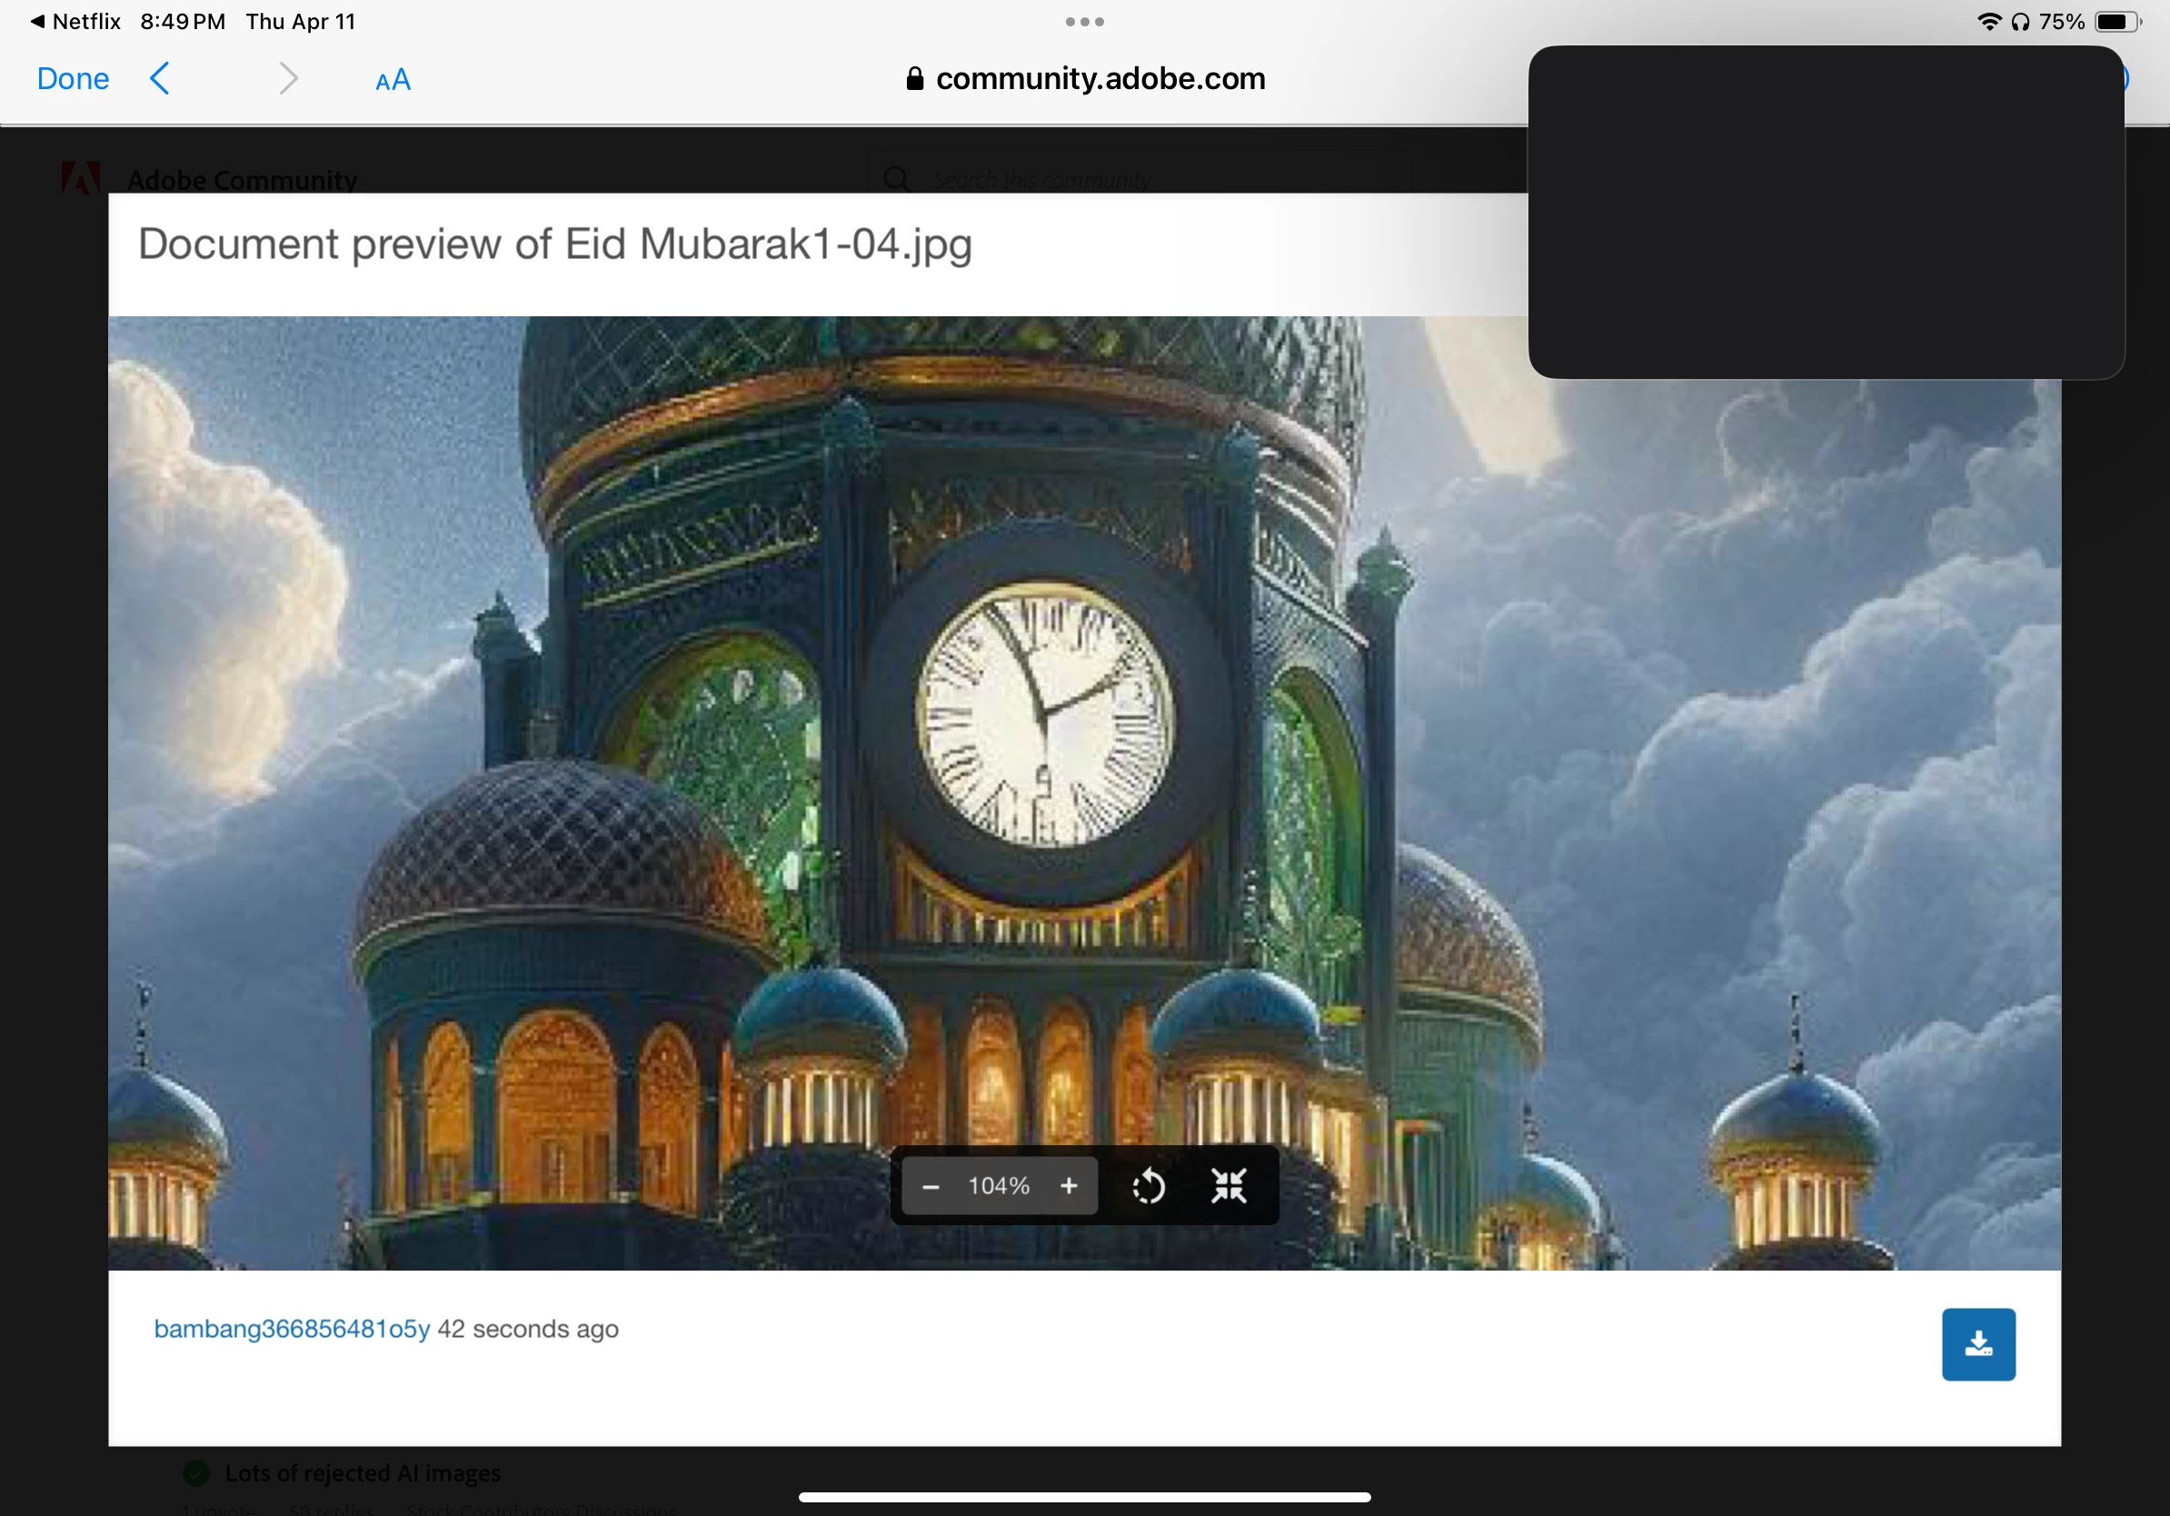Zoom out with the minus button
The height and width of the screenshot is (1516, 2170).
coord(930,1186)
